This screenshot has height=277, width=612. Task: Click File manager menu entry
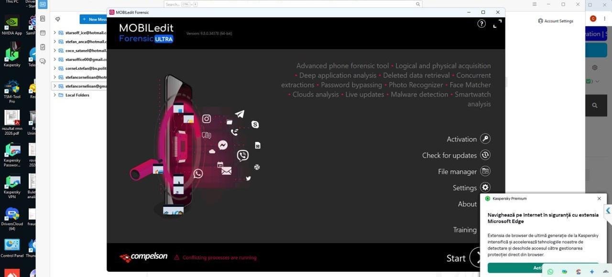(458, 172)
